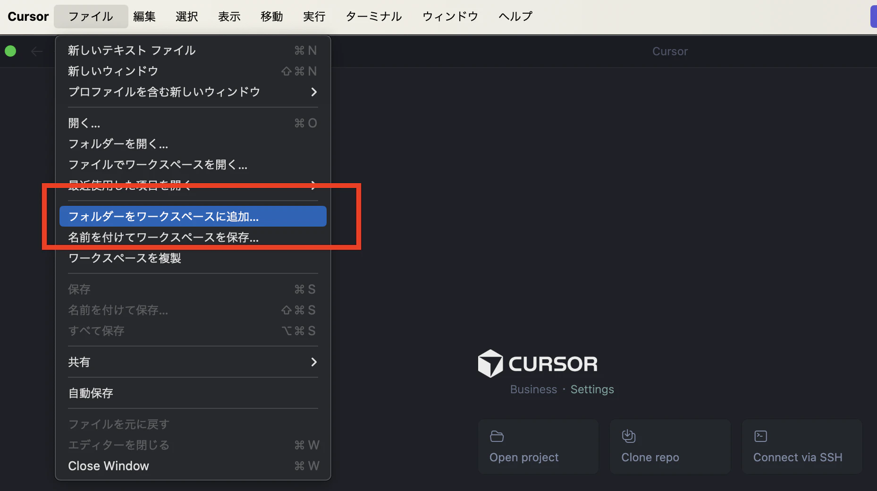
Task: Click the Clone repo download icon
Action: (x=629, y=436)
